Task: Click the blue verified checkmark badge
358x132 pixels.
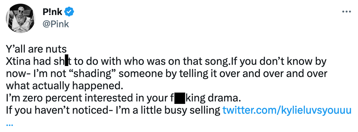Action: (69, 12)
